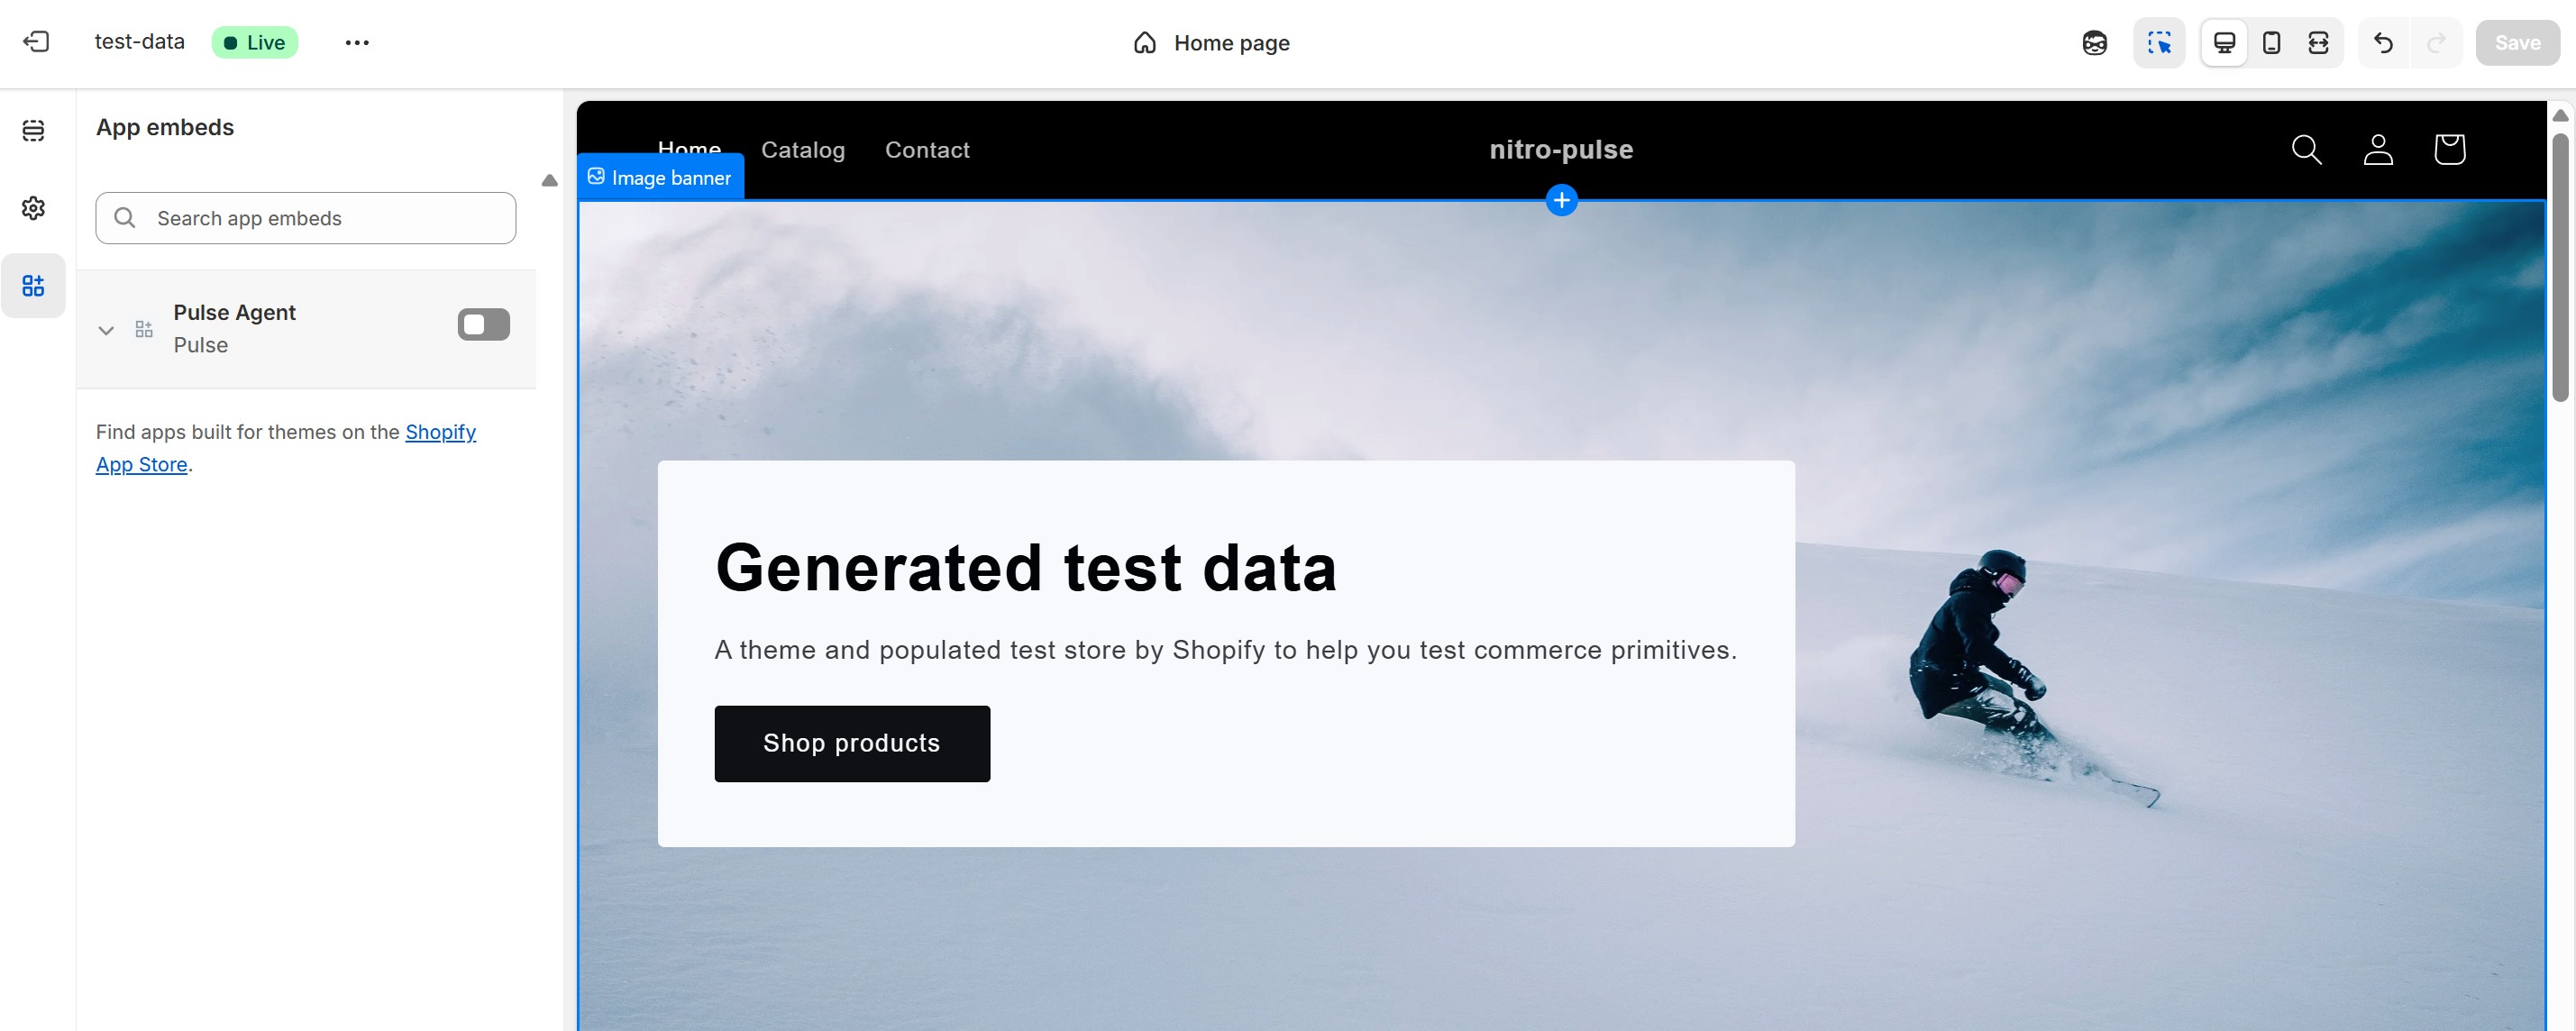Click the add section plus button
Image resolution: width=2576 pixels, height=1031 pixels.
[x=1561, y=200]
